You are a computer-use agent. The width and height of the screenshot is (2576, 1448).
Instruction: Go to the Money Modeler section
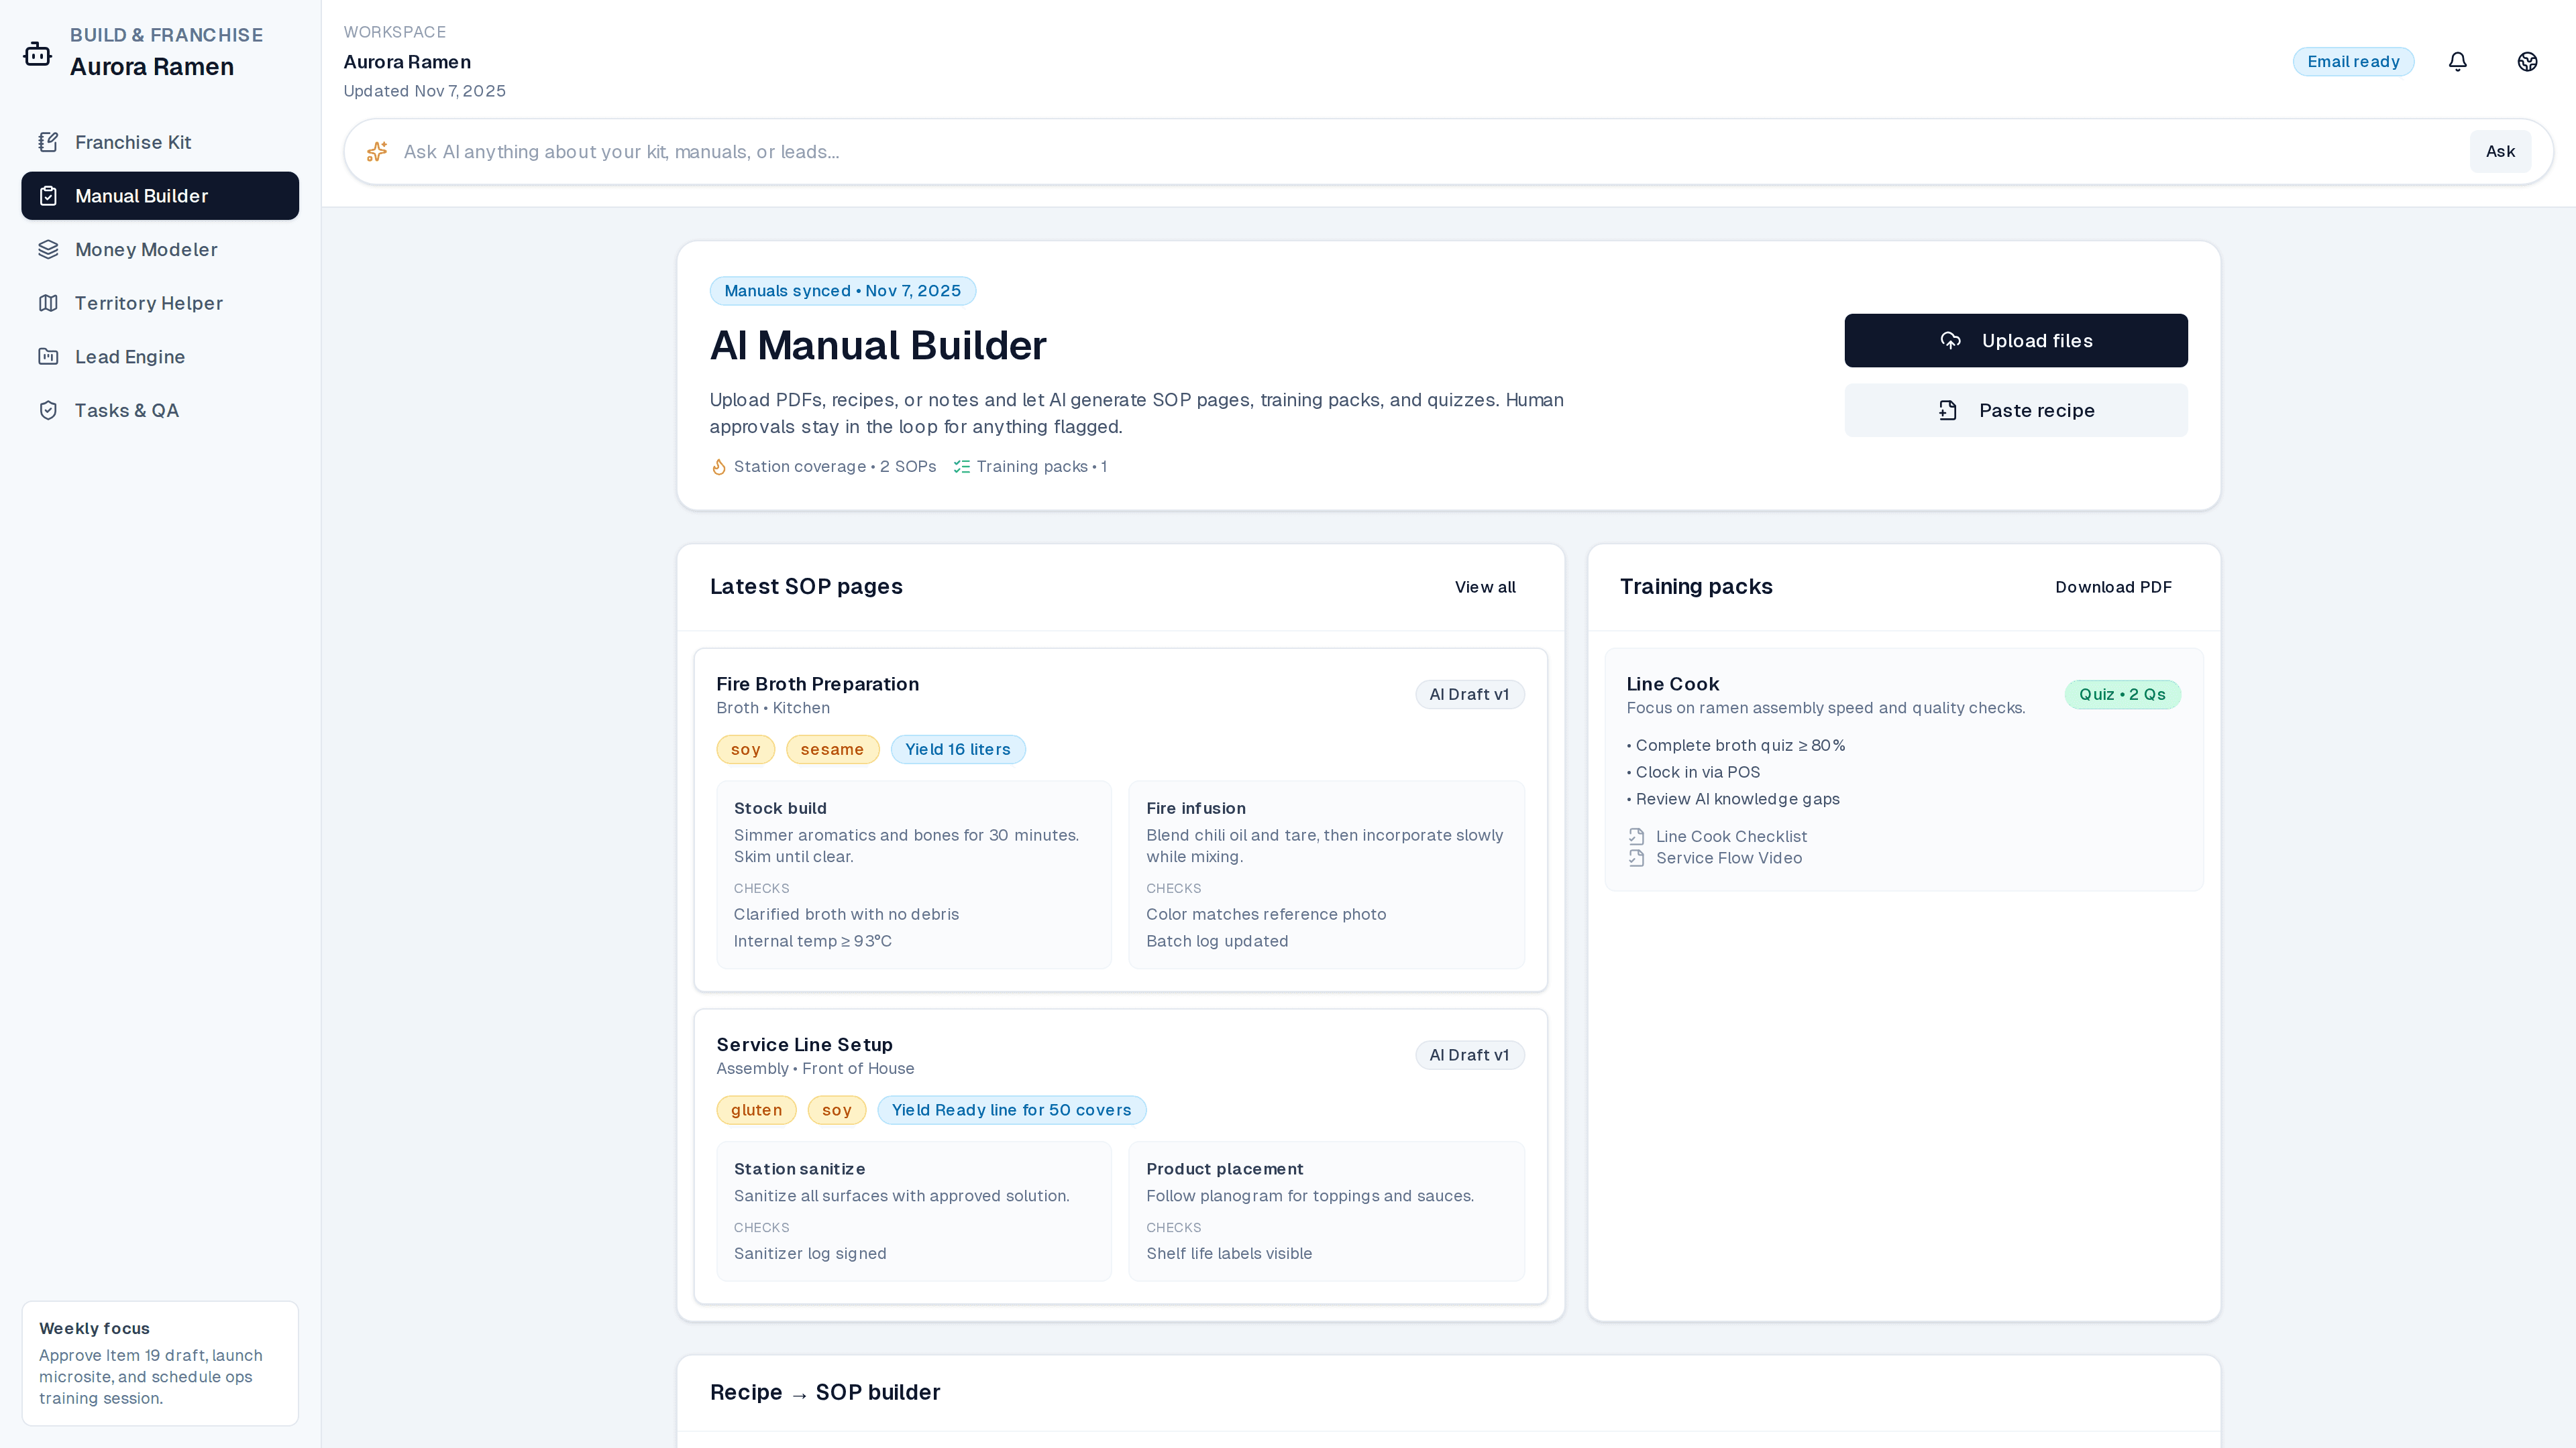pos(146,250)
